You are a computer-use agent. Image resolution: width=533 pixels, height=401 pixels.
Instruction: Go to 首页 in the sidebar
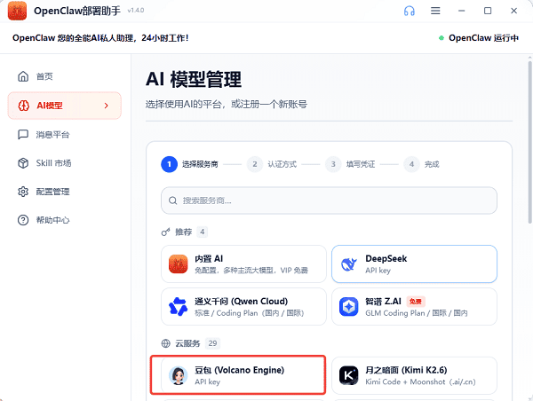[65, 76]
